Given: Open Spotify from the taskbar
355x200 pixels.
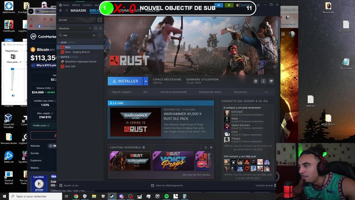Looking at the screenshot, I should point(166,196).
